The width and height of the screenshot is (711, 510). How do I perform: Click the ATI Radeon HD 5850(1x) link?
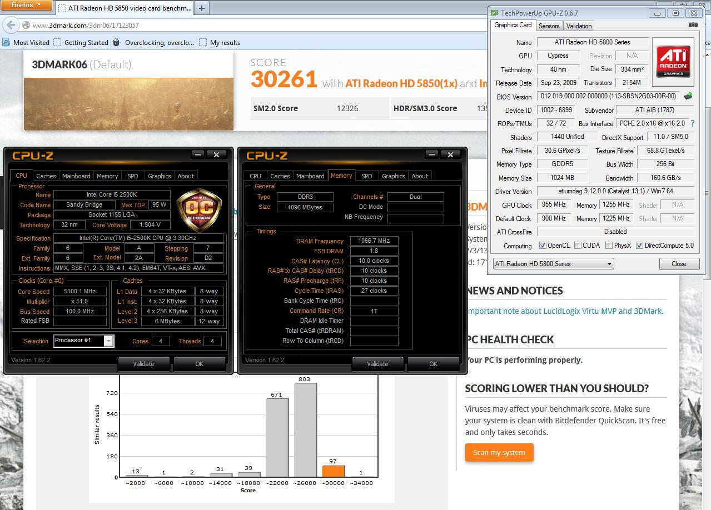401,83
